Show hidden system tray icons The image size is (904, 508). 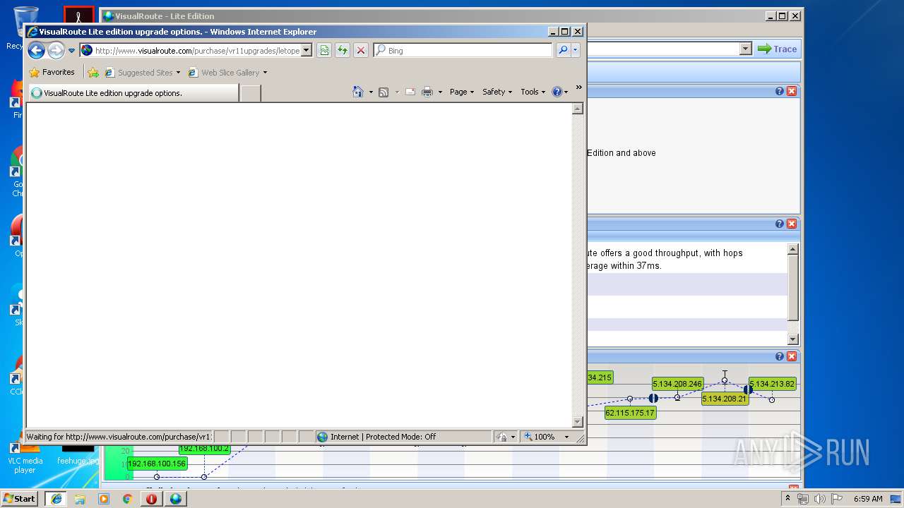coord(788,498)
